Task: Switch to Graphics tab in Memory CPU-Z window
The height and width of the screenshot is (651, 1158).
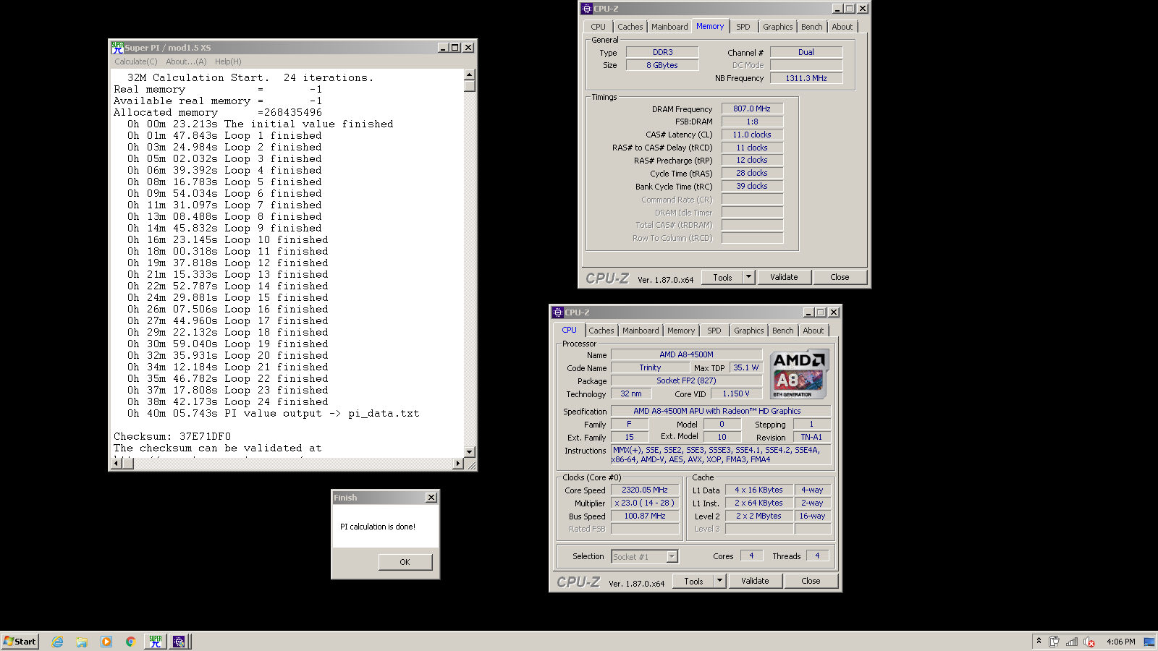Action: (777, 27)
